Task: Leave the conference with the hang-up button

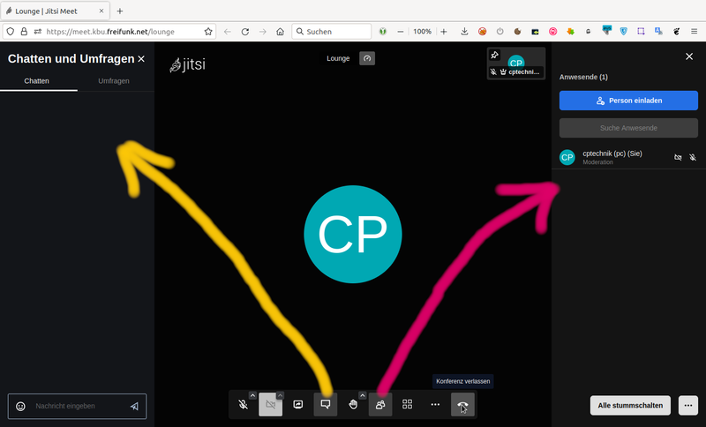Action: [x=462, y=405]
